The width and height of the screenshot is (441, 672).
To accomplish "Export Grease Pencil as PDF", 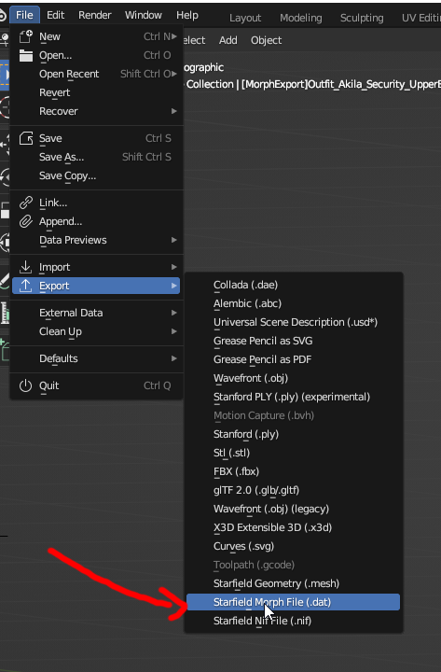I will tap(293, 359).
